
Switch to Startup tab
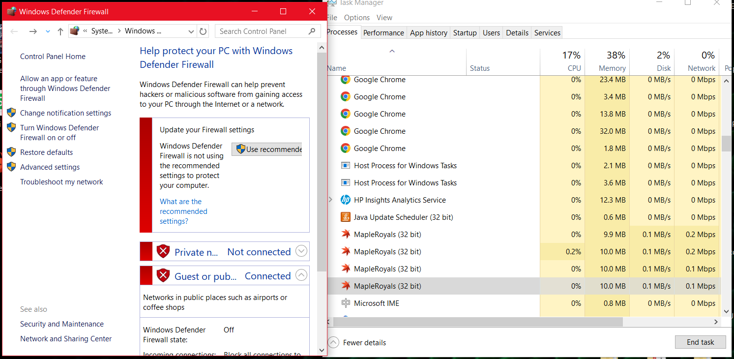point(465,33)
